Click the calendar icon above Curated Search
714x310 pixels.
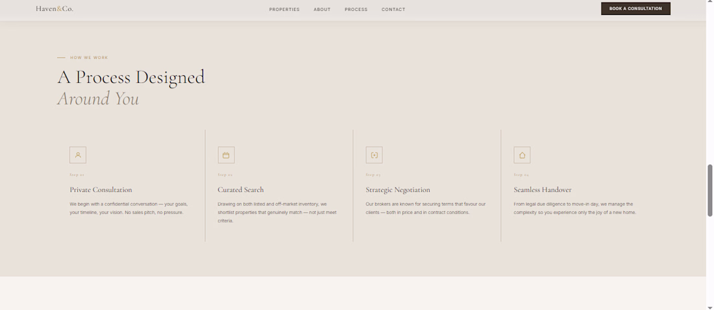coord(226,155)
